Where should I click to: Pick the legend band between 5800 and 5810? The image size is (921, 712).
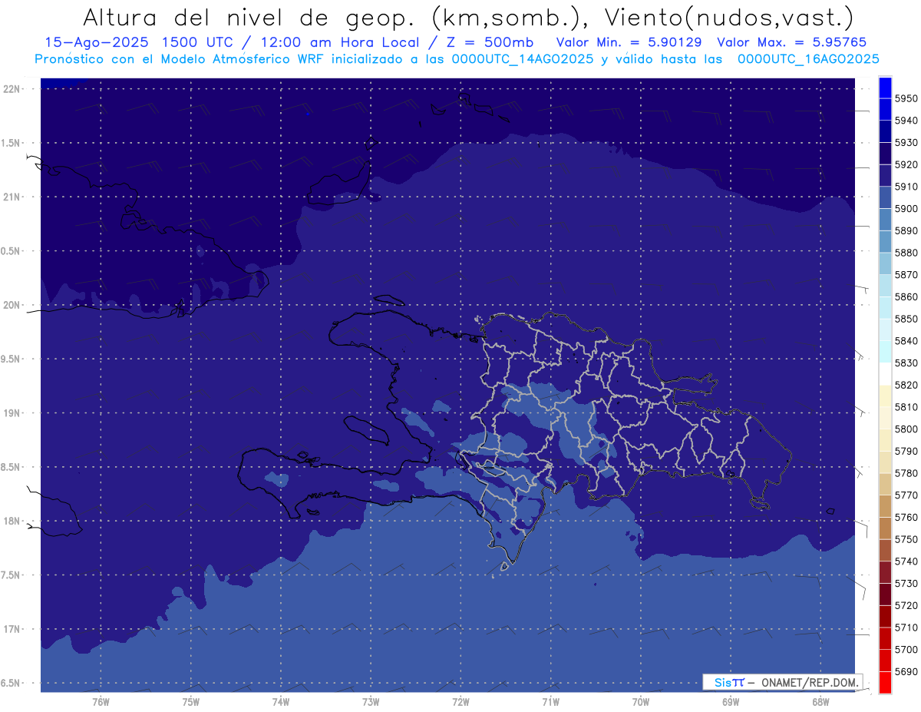point(884,418)
